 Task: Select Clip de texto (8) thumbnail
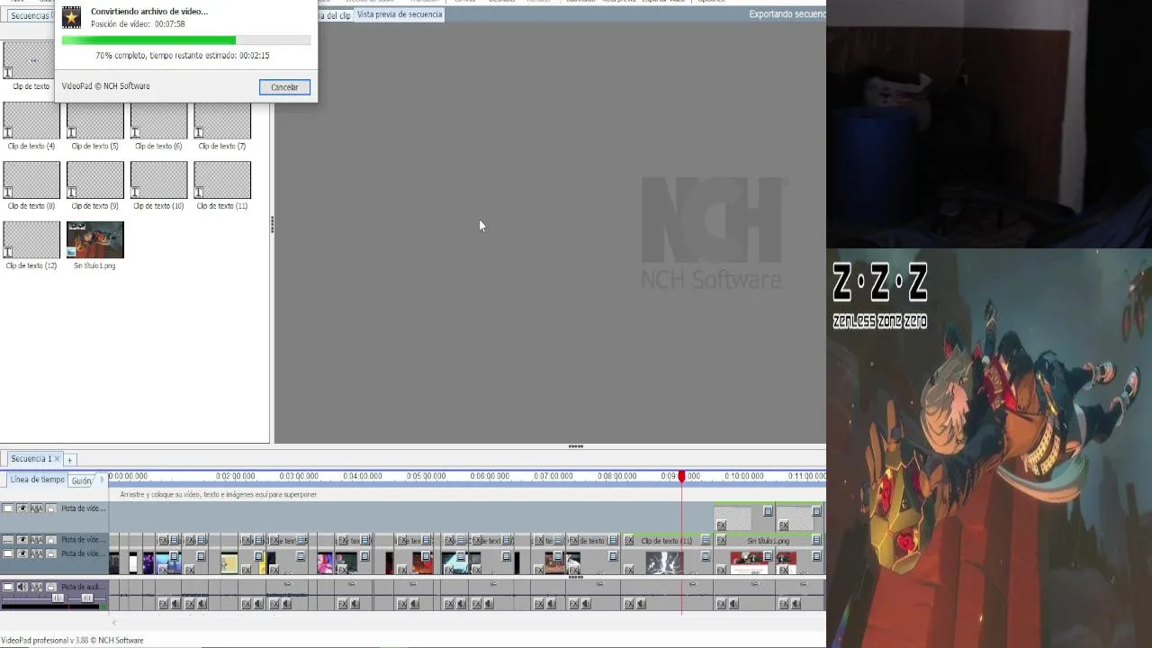[31, 180]
